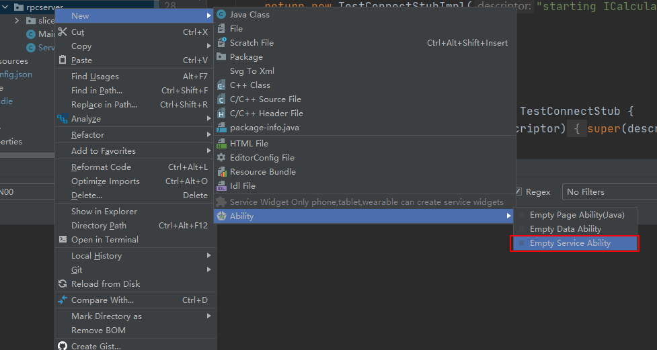Image resolution: width=657 pixels, height=350 pixels.
Task: Collapse the rpcserver tree node
Action: [5, 7]
